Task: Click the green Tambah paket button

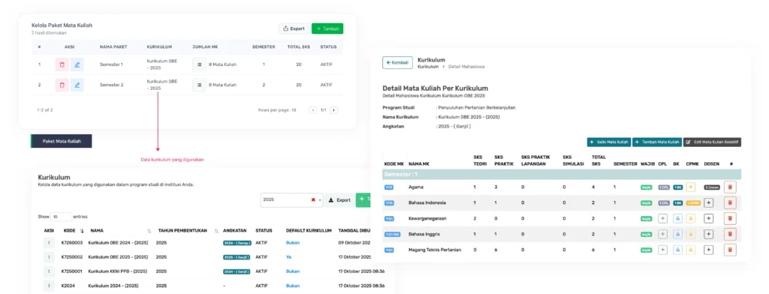Action: [x=327, y=28]
